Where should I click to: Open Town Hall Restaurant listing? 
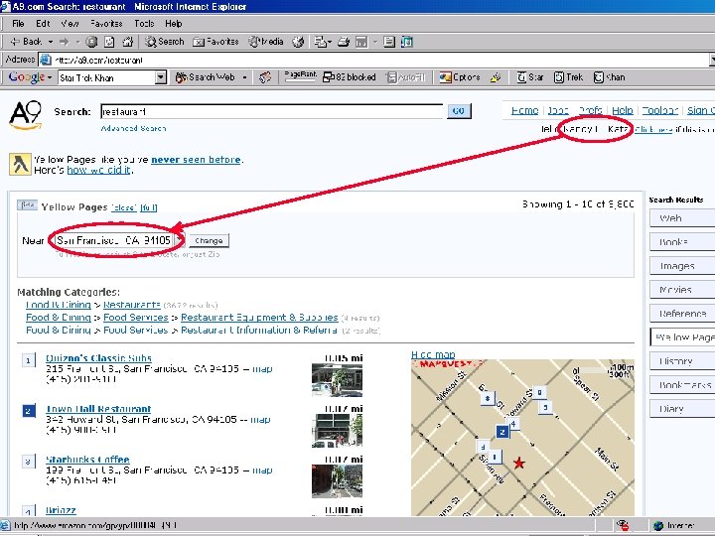pyautogui.click(x=98, y=408)
